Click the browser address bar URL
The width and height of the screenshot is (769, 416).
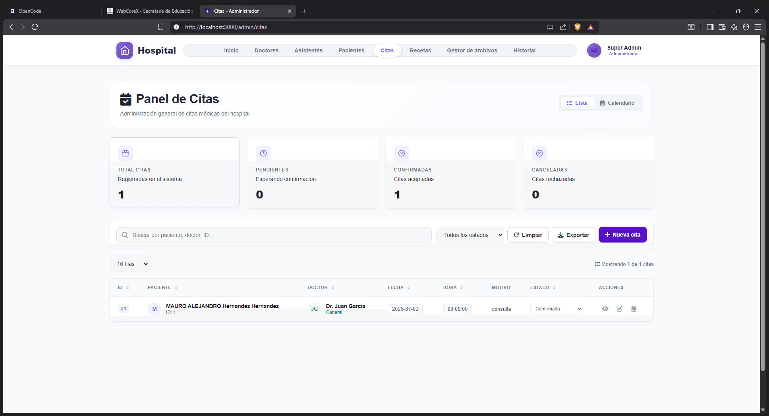pos(226,27)
